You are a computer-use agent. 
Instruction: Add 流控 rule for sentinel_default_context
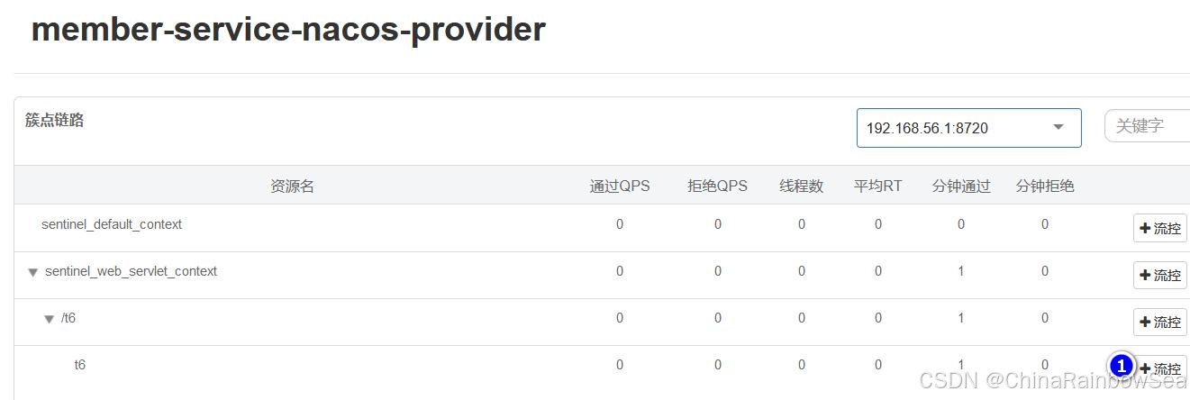(1160, 229)
